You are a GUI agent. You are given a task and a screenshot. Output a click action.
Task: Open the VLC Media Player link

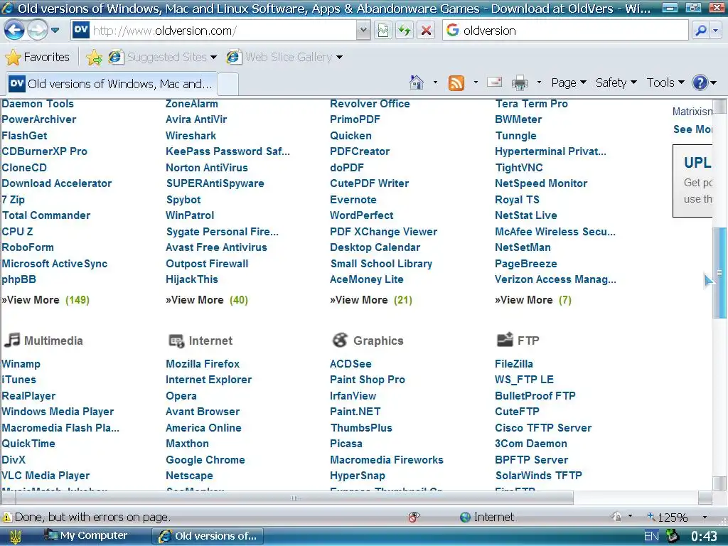[x=45, y=476]
